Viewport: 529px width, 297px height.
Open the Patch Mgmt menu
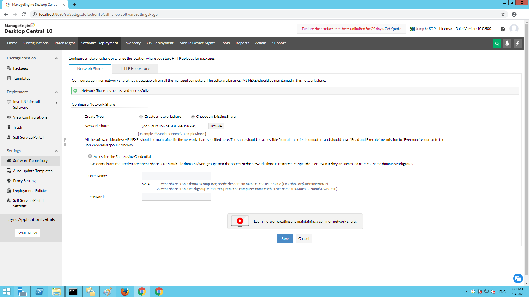[x=65, y=43]
